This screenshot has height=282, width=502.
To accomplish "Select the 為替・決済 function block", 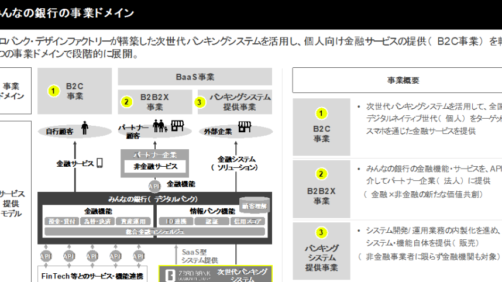I will 96,221.
